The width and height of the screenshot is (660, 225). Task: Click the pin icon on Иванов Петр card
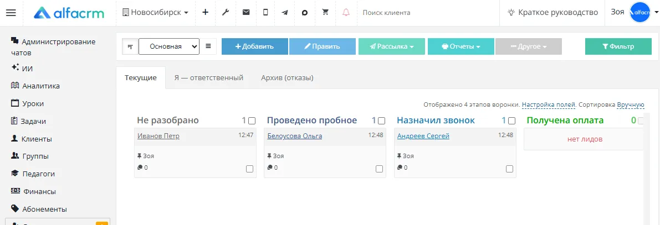coord(140,156)
